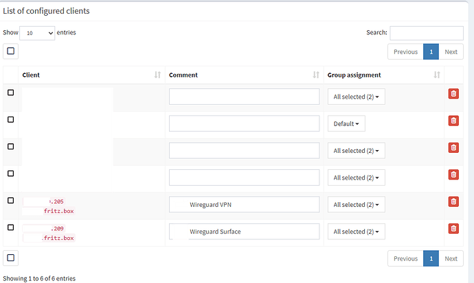Open the entries-per-page dropdown showing 10

[37, 33]
